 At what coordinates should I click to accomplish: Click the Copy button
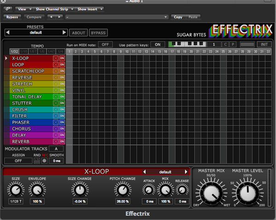coord(178,17)
